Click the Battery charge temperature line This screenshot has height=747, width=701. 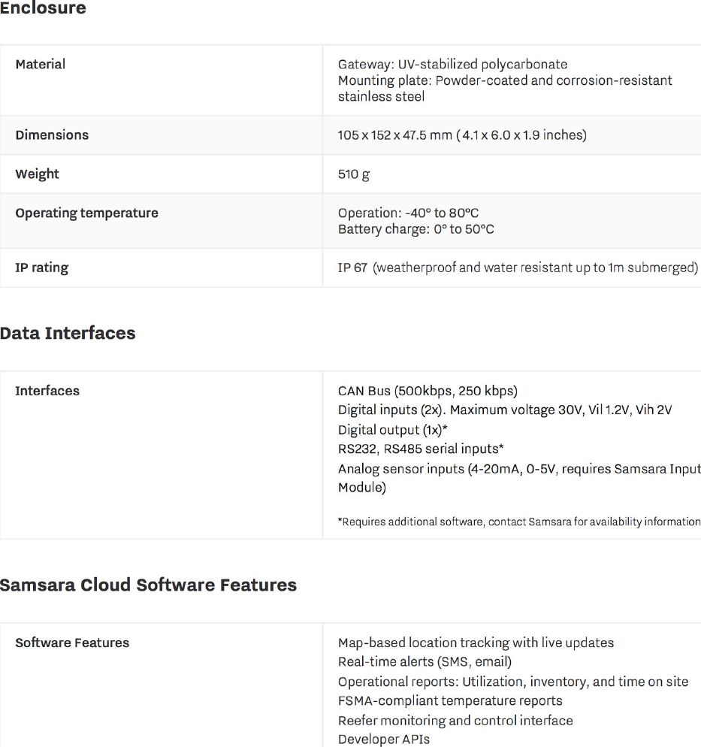(x=416, y=229)
